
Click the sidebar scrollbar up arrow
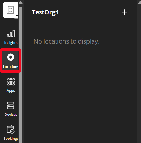point(20,3)
